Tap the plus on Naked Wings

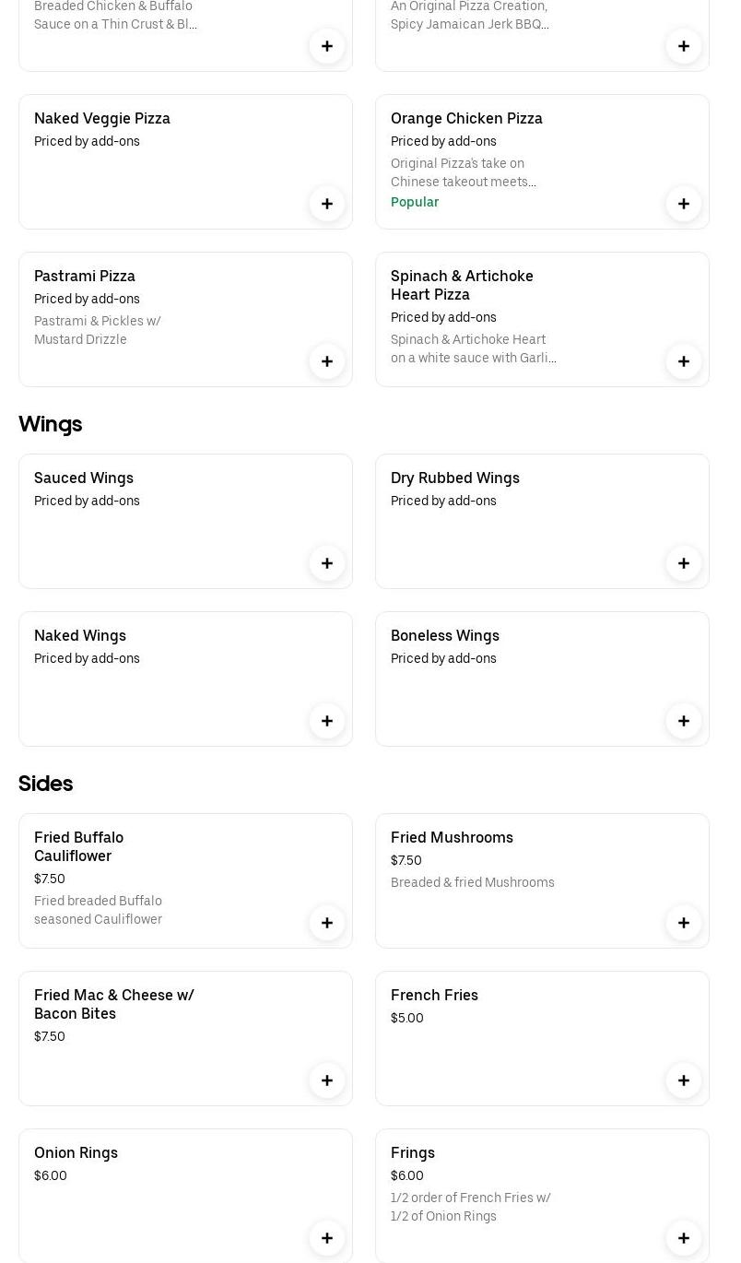(327, 721)
